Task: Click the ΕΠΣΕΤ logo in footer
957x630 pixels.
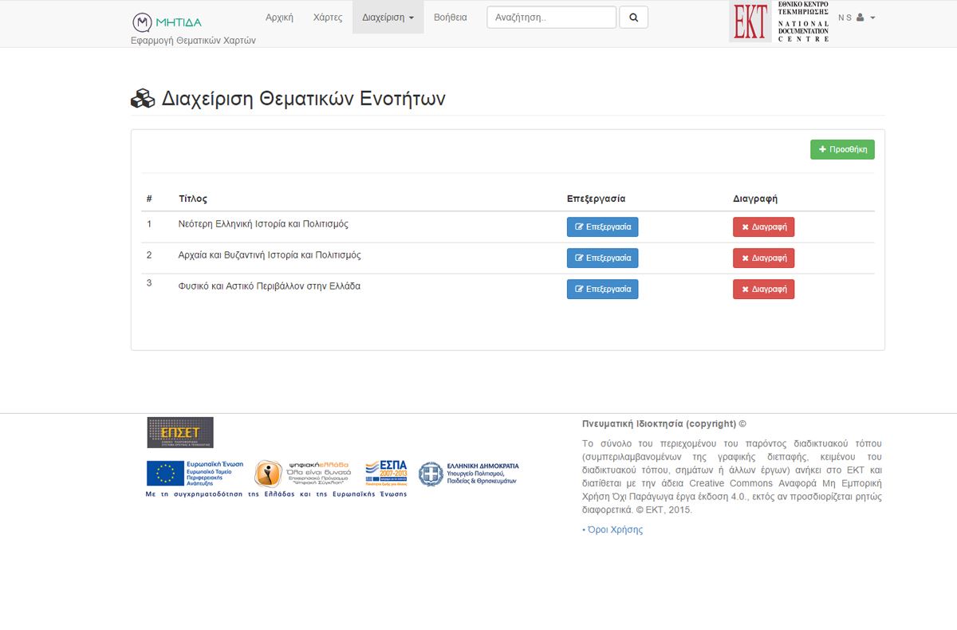Action: click(x=180, y=433)
